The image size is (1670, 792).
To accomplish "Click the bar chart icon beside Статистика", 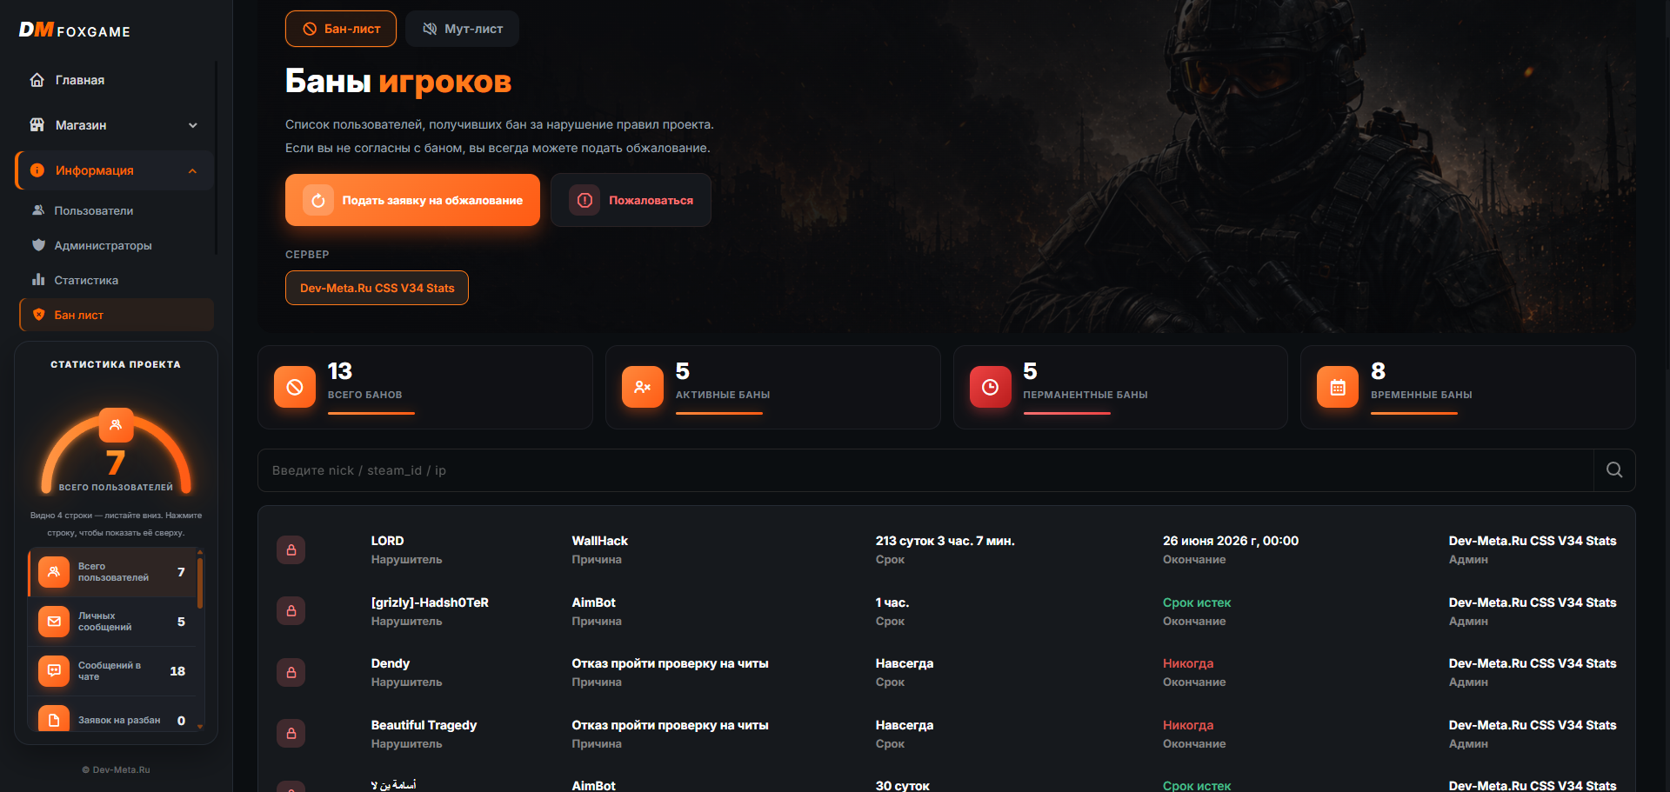I will point(38,280).
